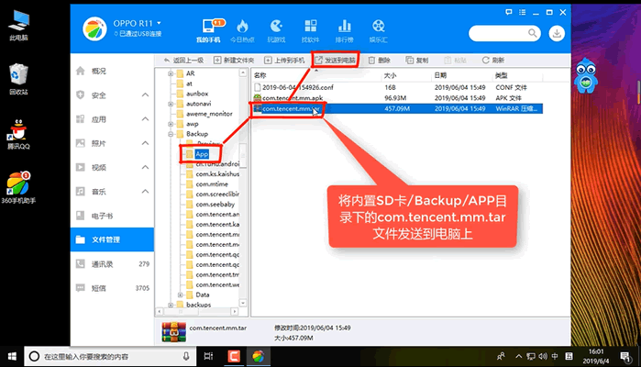Open the 娱乐汇 film reel icon

point(379,27)
